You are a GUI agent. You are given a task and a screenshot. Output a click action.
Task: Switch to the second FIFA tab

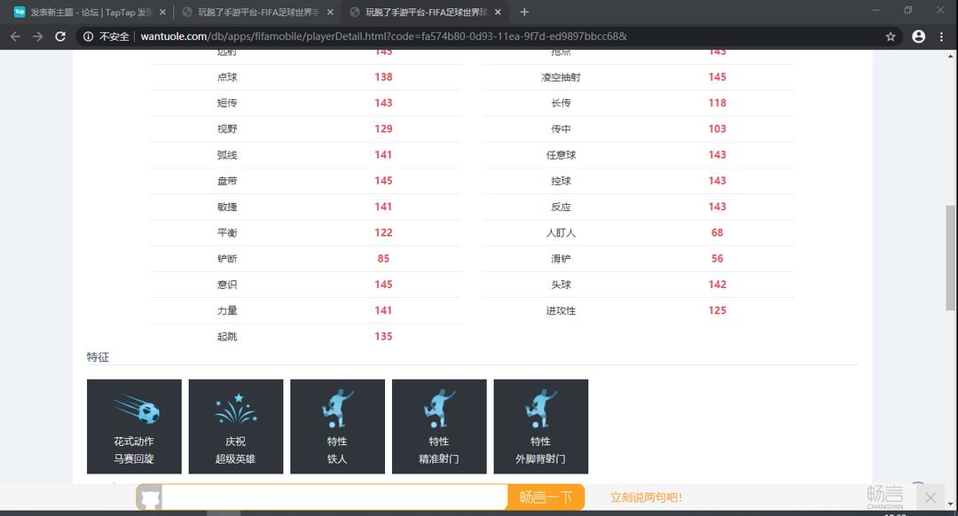pyautogui.click(x=257, y=12)
